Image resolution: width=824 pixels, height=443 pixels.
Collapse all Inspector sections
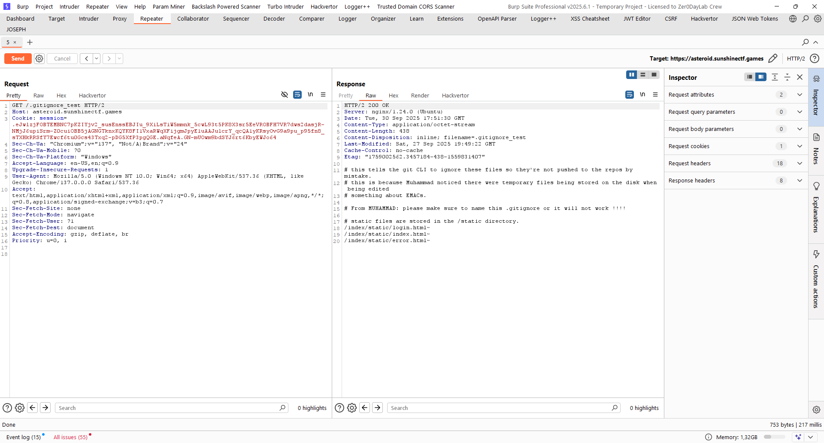click(x=787, y=77)
